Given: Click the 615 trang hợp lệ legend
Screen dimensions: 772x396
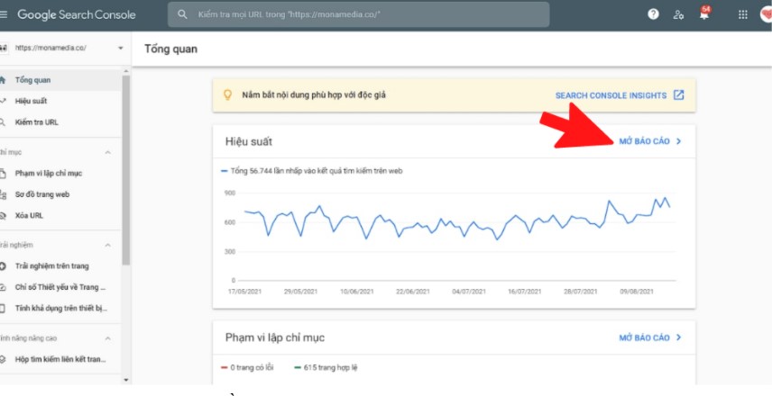Looking at the screenshot, I should click(x=326, y=367).
